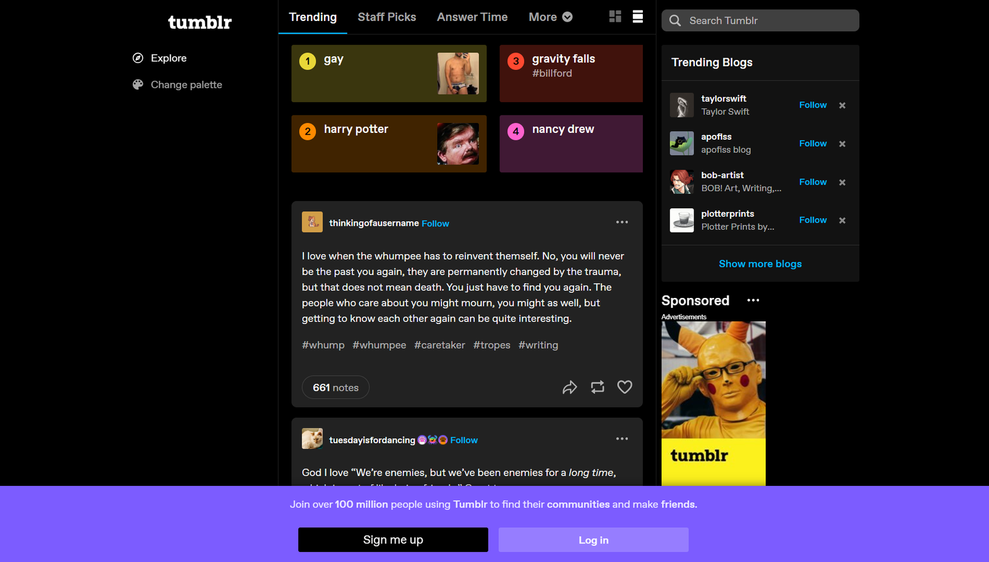Screen dimensions: 989x562
Task: Switch to list layout view
Action: [638, 17]
